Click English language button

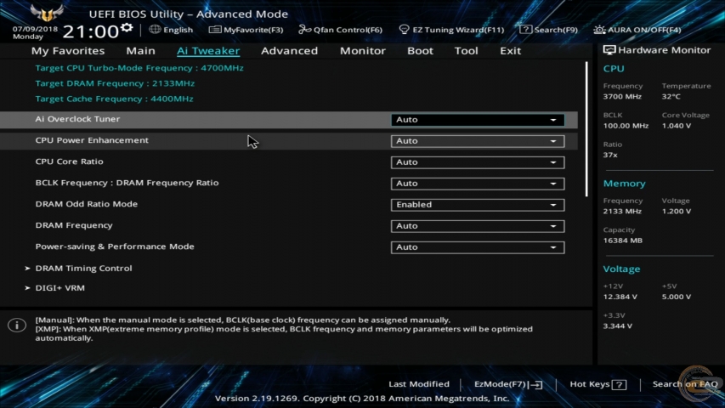[x=171, y=30]
